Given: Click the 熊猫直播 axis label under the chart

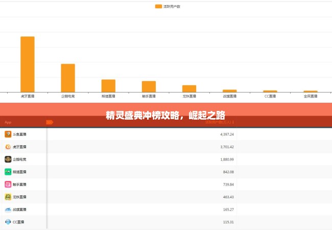Looking at the screenshot, I should [x=108, y=97].
